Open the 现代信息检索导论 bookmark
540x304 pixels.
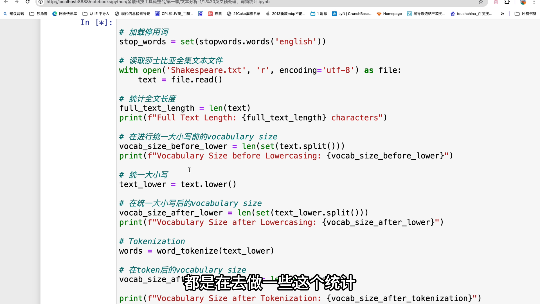point(132,14)
